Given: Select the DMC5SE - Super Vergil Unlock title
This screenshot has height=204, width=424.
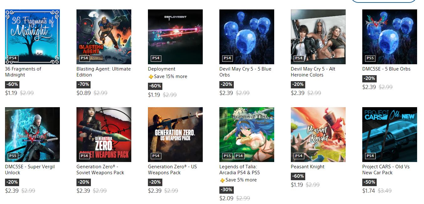Looking at the screenshot, I should click(30, 170).
